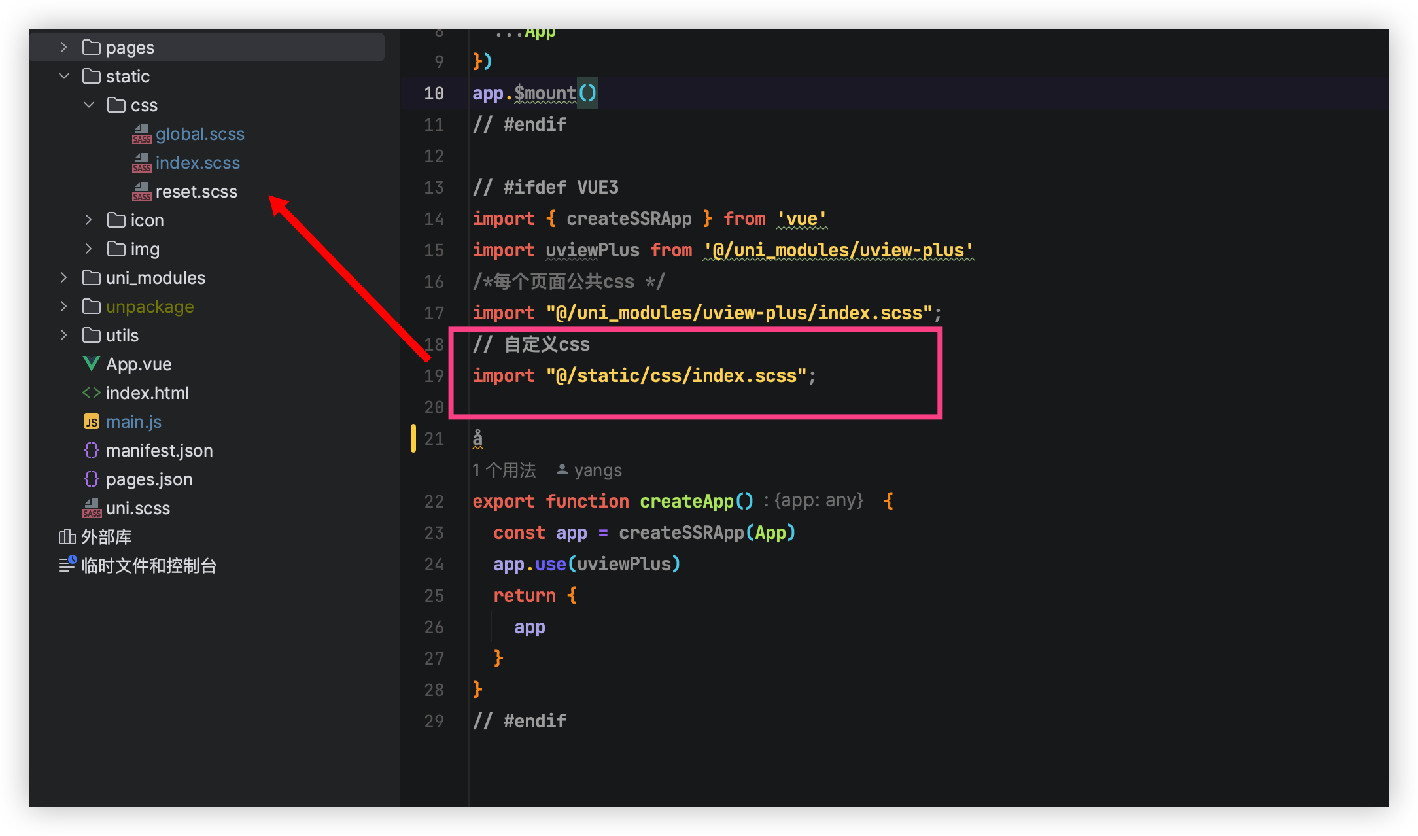Click the Sass icon of global.scss
Screen dimensions: 1418x836
tap(141, 134)
